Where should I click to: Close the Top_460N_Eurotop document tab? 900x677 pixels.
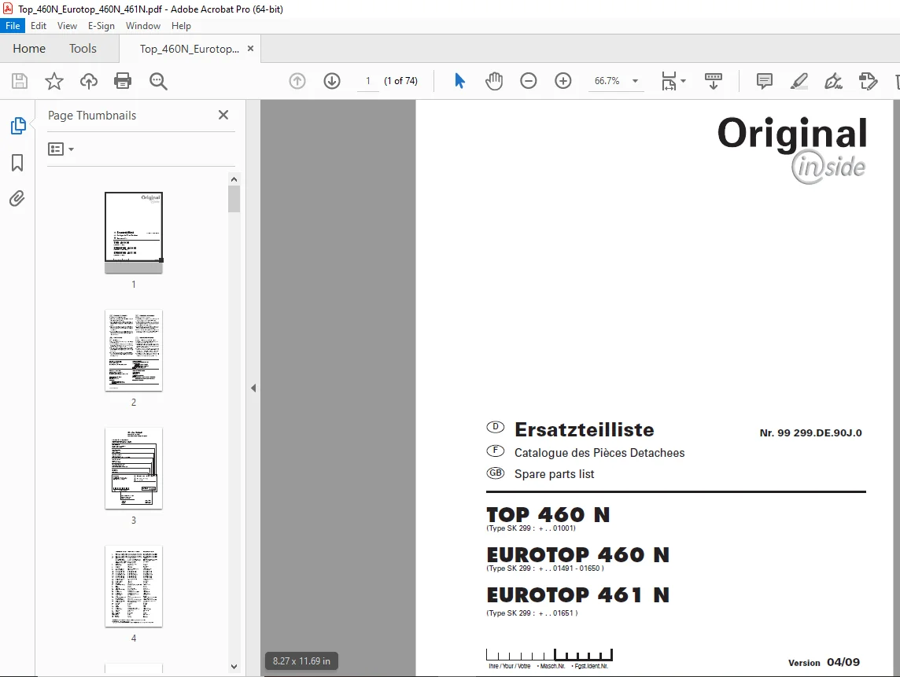(250, 49)
